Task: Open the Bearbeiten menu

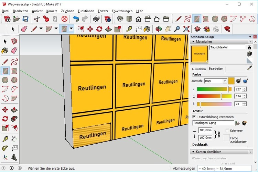Action: coord(20,11)
